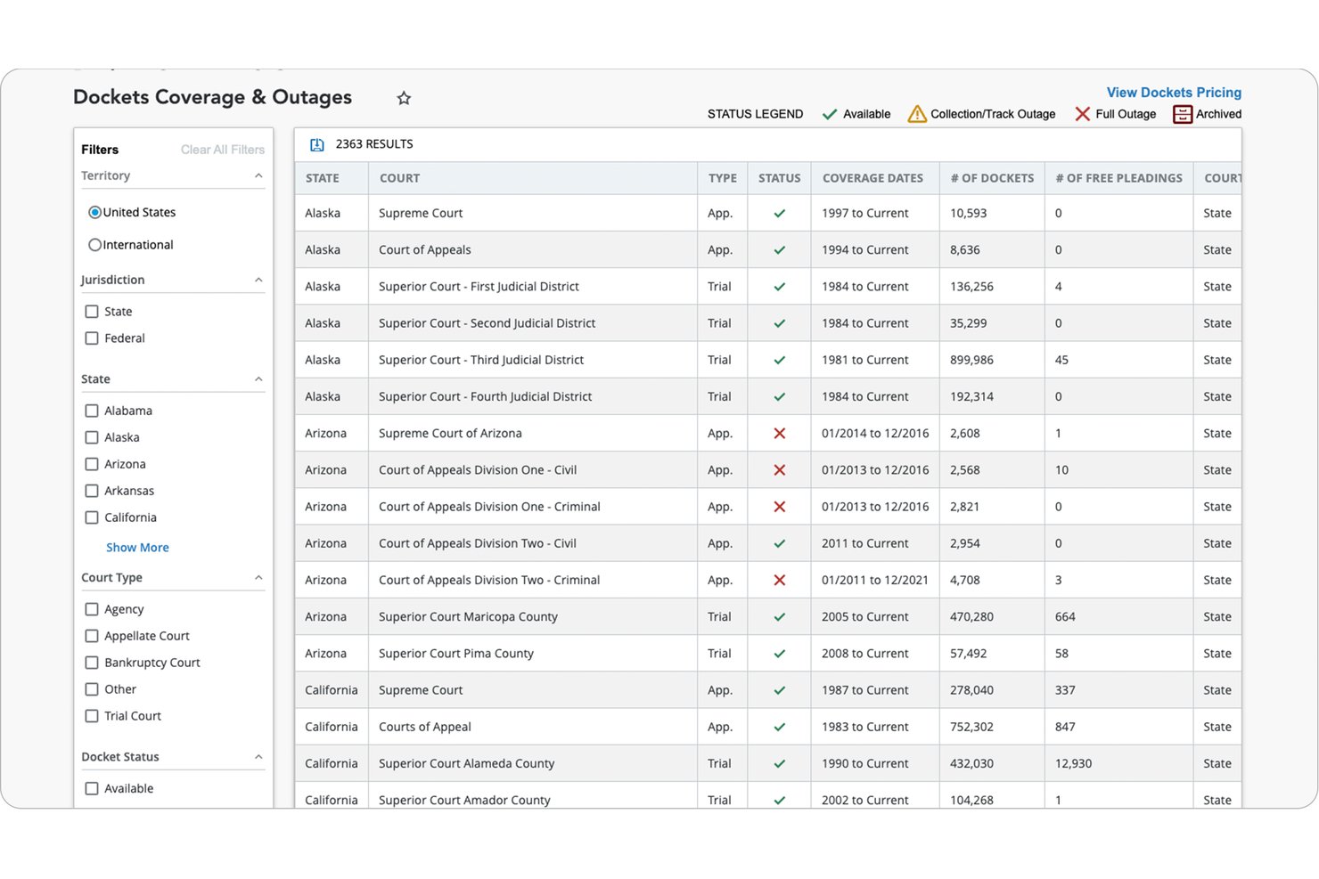
Task: Check the Alaska state filter
Action: (91, 437)
